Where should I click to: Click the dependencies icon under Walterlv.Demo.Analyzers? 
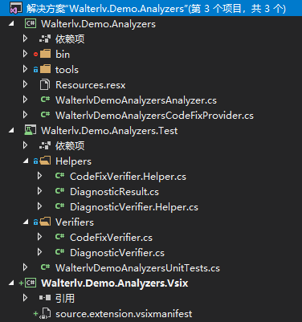click(45, 39)
